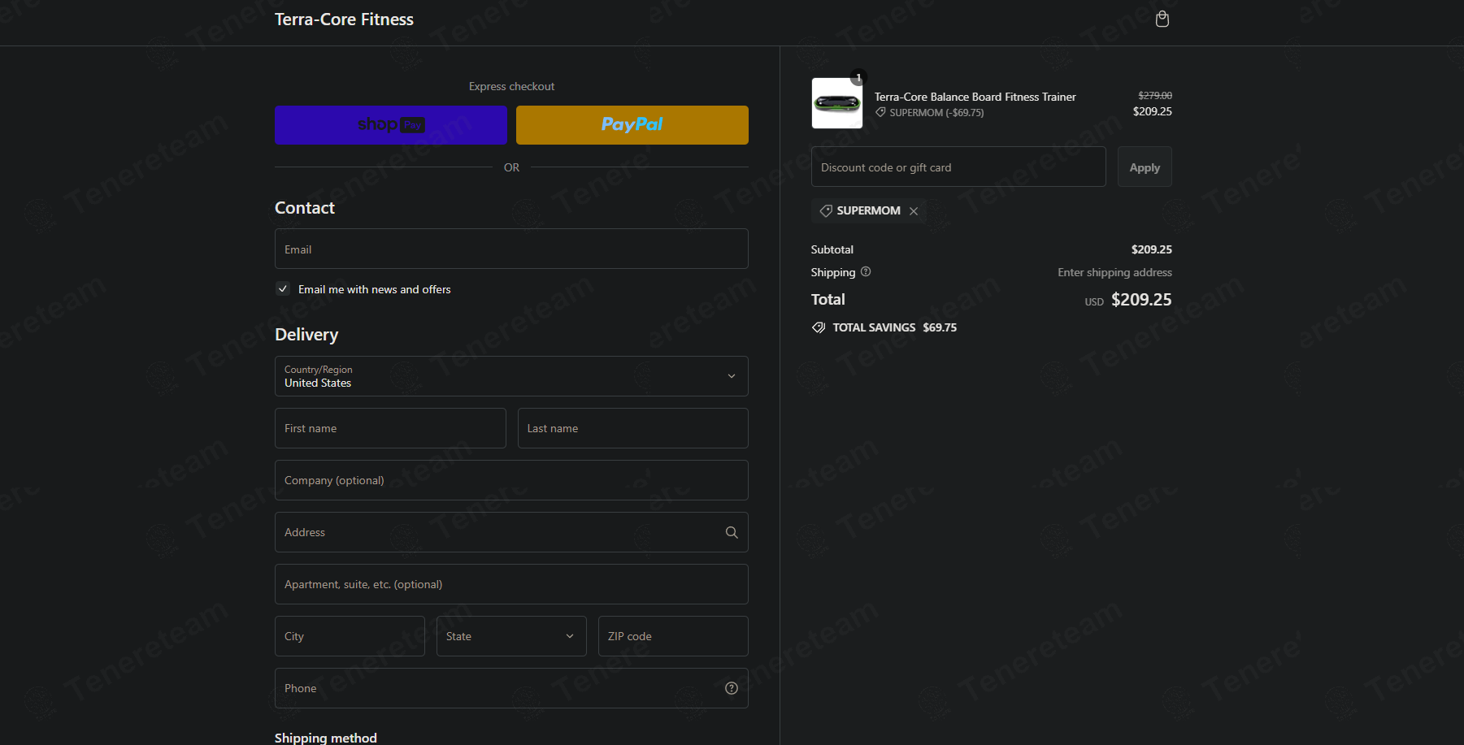Click the Delivery heading

pos(306,335)
